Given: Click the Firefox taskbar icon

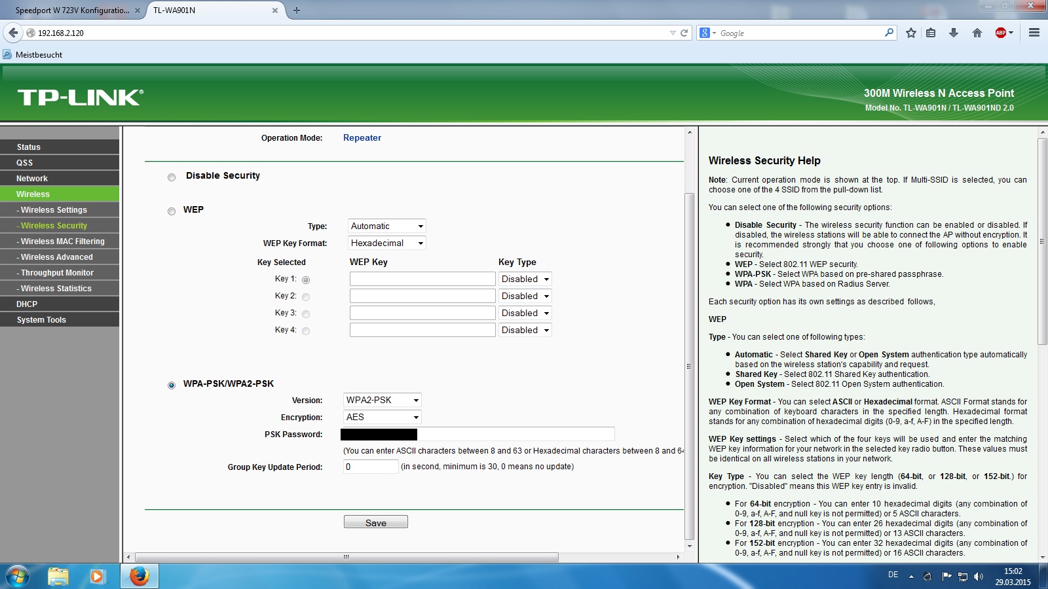Looking at the screenshot, I should pyautogui.click(x=139, y=576).
